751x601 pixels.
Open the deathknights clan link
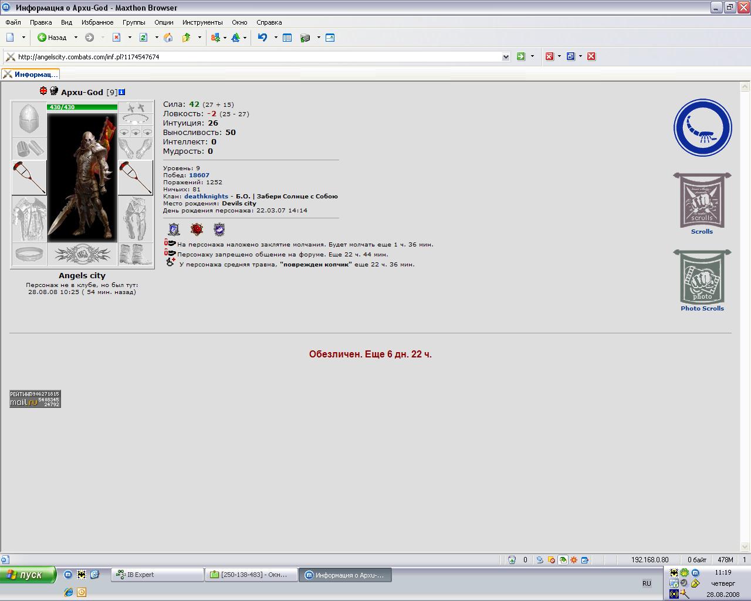click(x=206, y=197)
